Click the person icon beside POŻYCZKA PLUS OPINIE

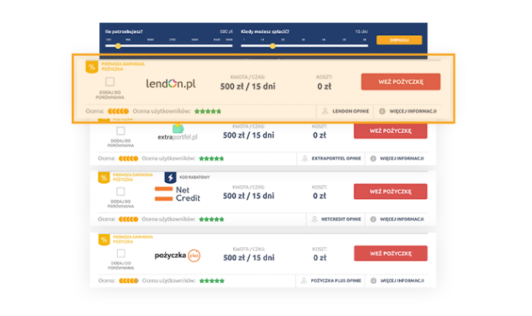click(303, 281)
